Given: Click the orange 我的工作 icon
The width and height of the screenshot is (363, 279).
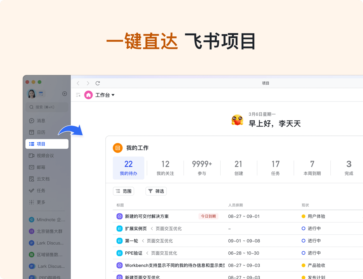Looking at the screenshot, I should [118, 148].
